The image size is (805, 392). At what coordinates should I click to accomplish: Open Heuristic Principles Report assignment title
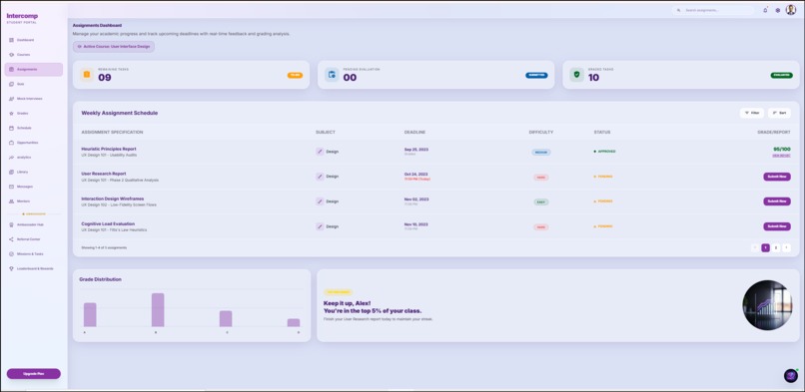click(109, 149)
